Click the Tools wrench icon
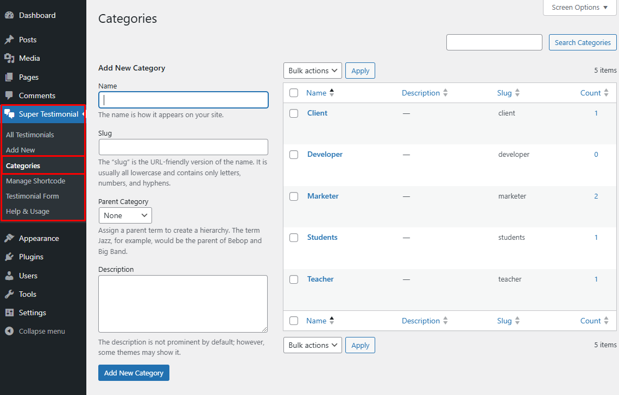619x395 pixels. point(9,294)
